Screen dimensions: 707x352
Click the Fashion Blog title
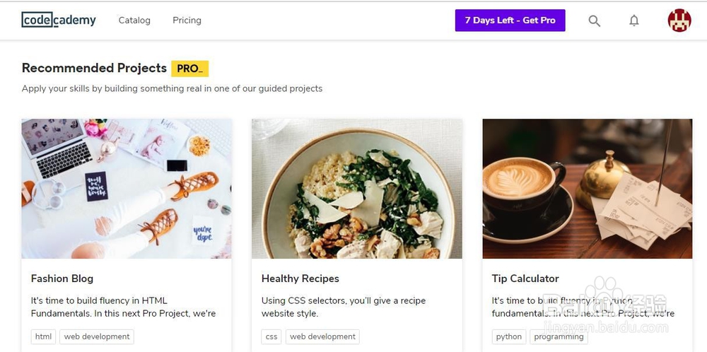point(62,278)
